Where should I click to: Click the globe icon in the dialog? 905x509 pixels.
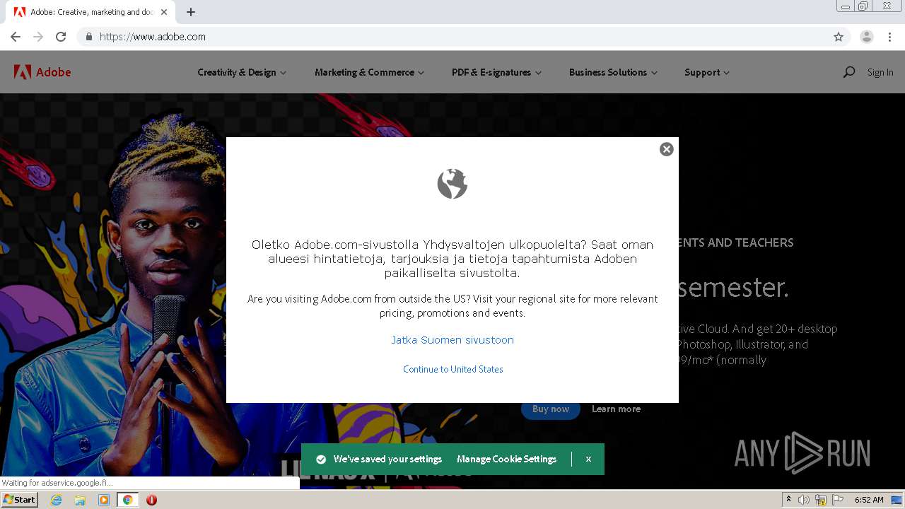452,184
